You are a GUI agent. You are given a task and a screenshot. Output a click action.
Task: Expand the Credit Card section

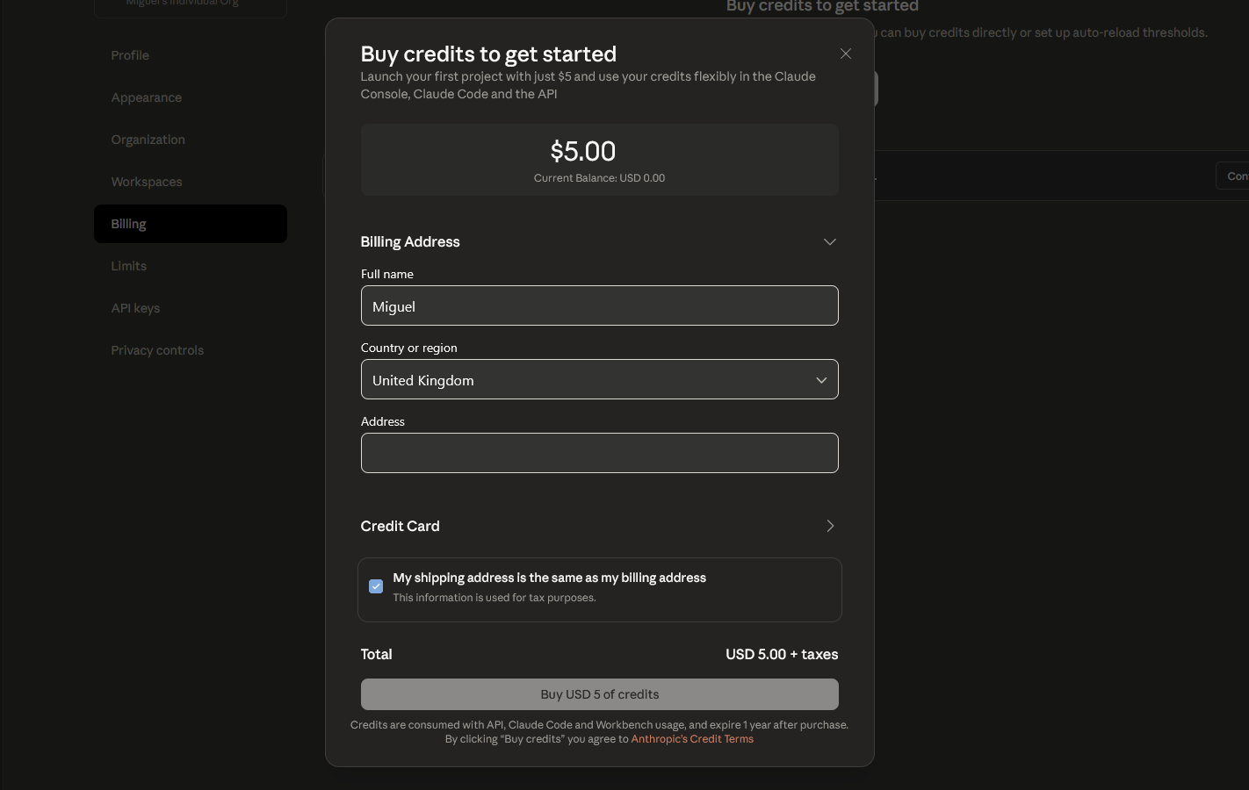click(x=829, y=526)
